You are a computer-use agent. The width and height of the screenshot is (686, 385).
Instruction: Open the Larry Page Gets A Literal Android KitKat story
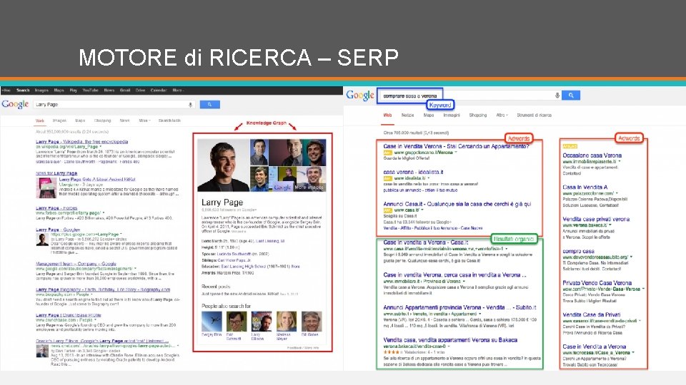[97, 180]
